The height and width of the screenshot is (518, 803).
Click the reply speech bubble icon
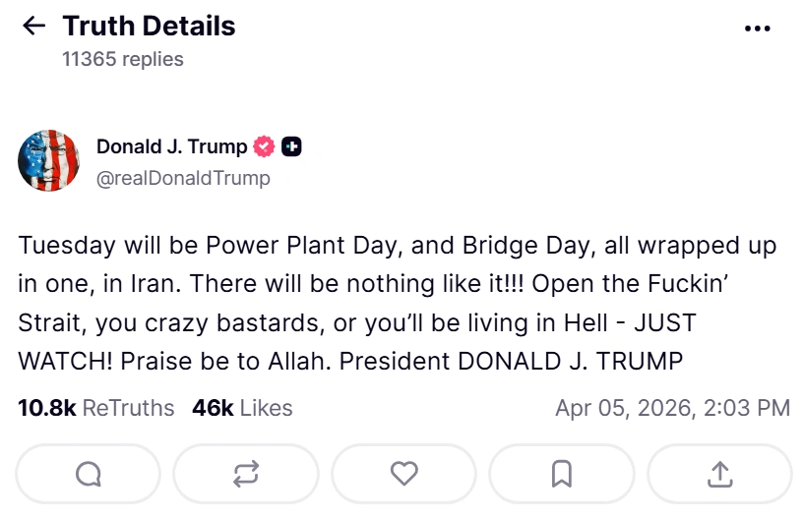tap(89, 475)
